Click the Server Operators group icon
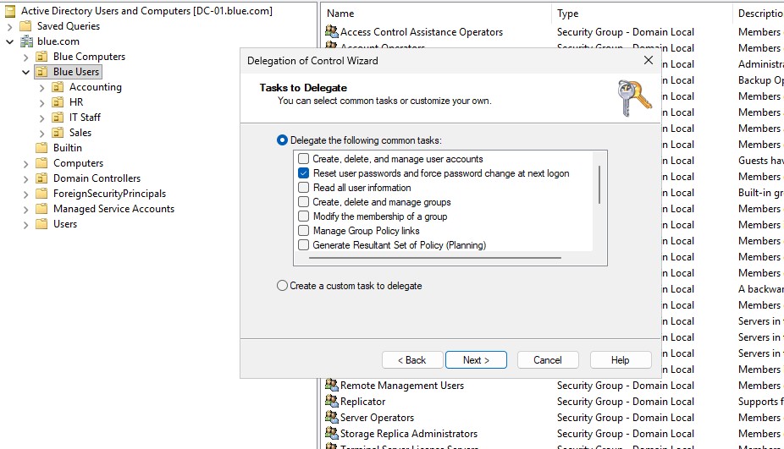 [x=332, y=417]
